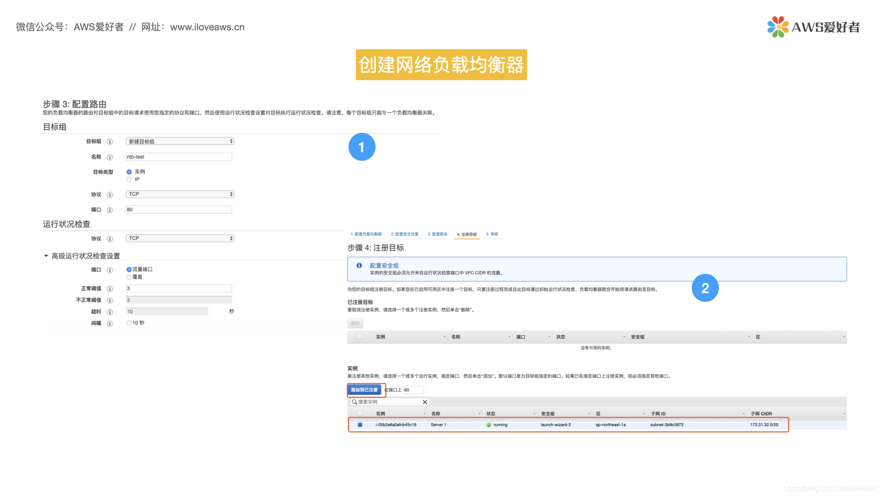This screenshot has width=883, height=497.
Task: Click the 没有可用的实例。 message
Action: (596, 348)
